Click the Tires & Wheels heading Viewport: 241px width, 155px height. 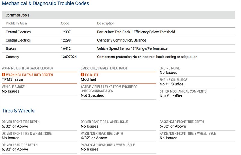point(18,110)
